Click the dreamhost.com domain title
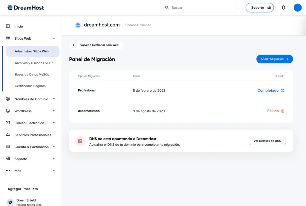Viewport: 306px width, 206px height. pos(102,25)
